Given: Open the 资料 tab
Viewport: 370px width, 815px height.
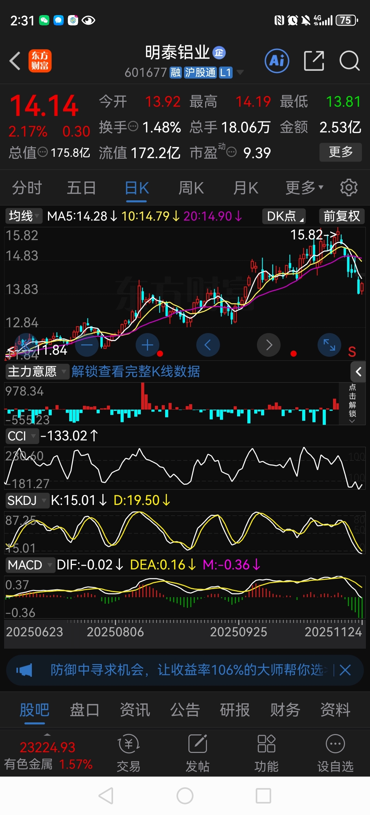Looking at the screenshot, I should coord(335,710).
